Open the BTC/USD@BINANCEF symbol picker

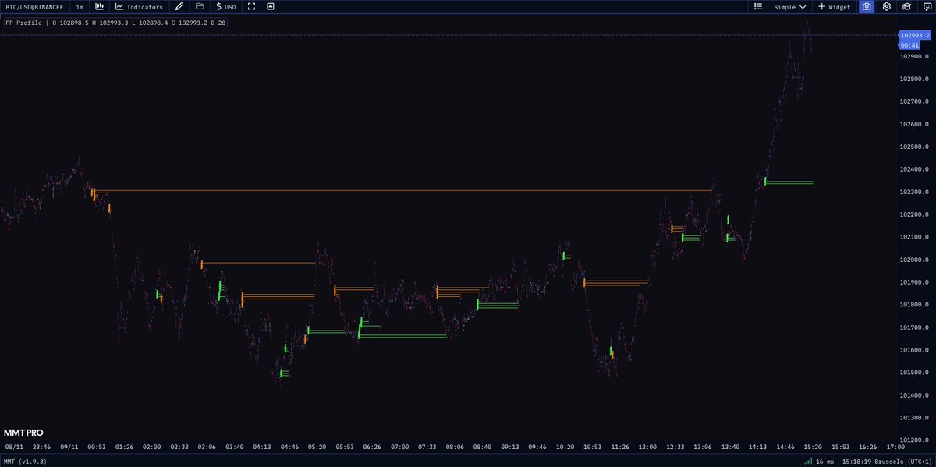(x=35, y=6)
